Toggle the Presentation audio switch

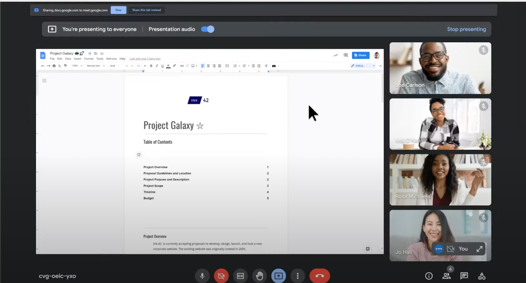(207, 29)
